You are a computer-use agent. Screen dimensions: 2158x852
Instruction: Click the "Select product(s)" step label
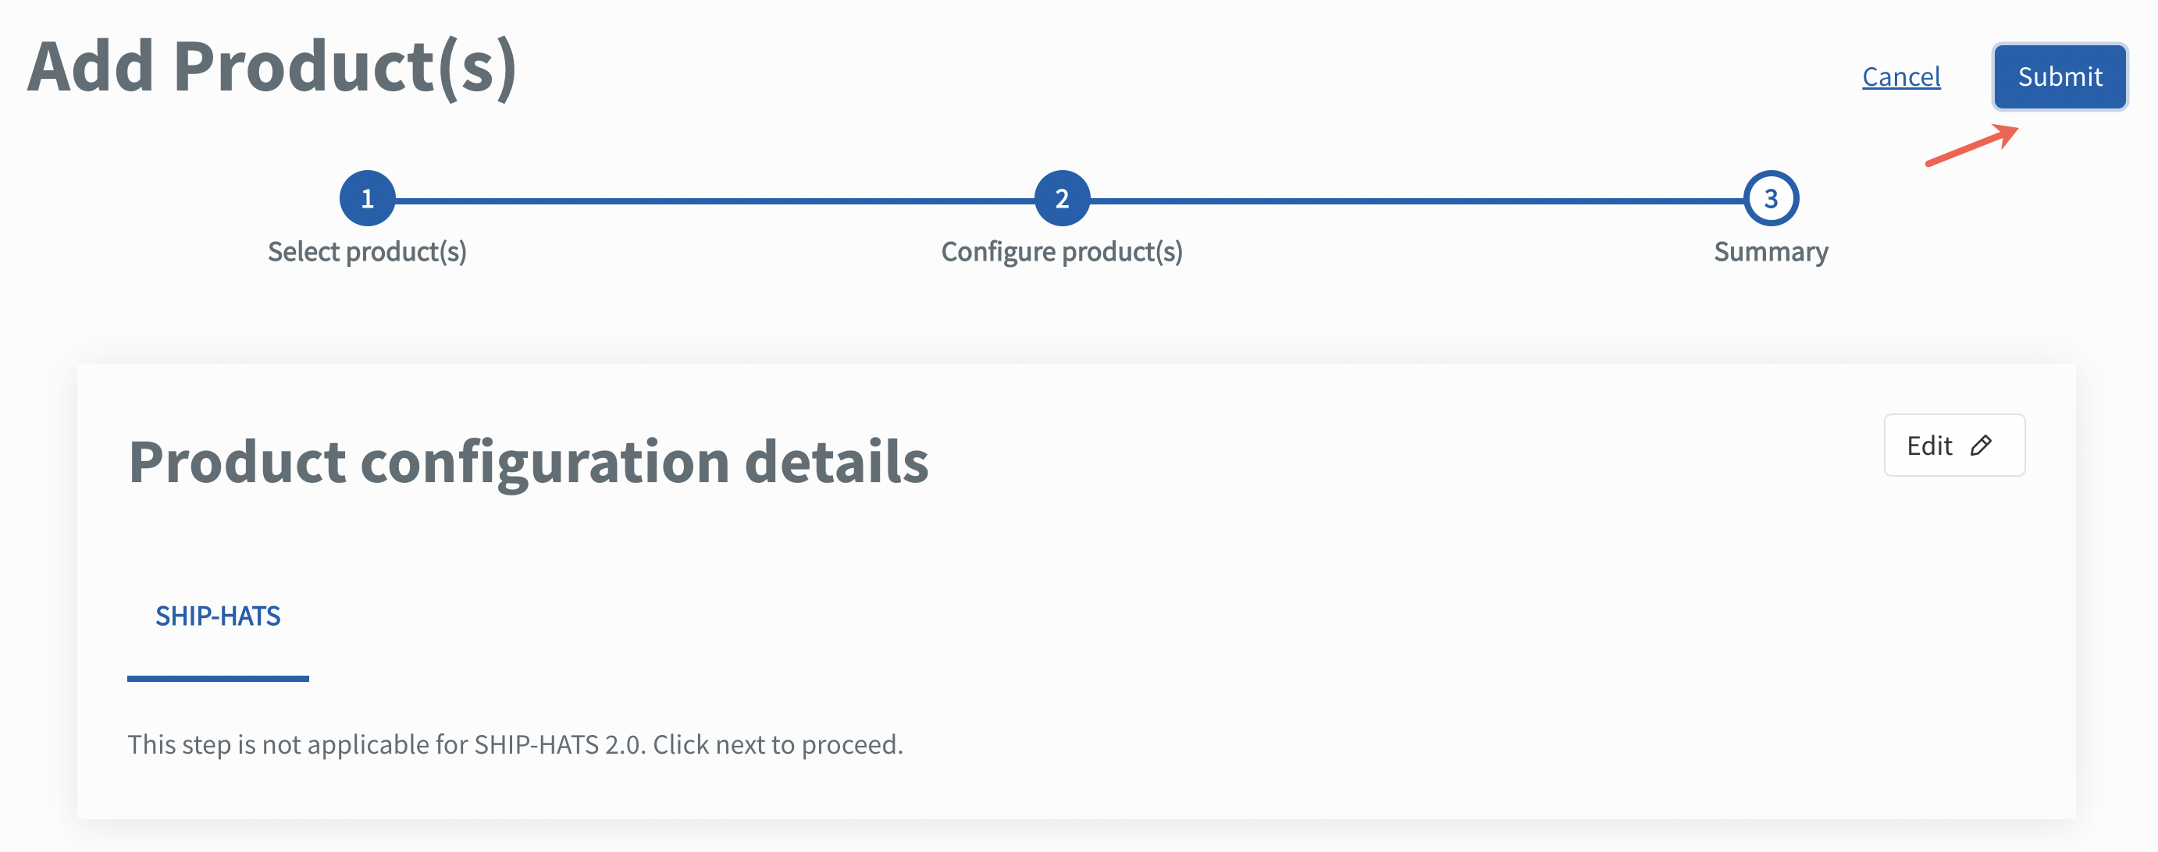pos(367,251)
